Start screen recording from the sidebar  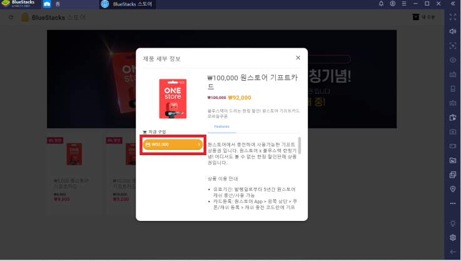coord(453,146)
